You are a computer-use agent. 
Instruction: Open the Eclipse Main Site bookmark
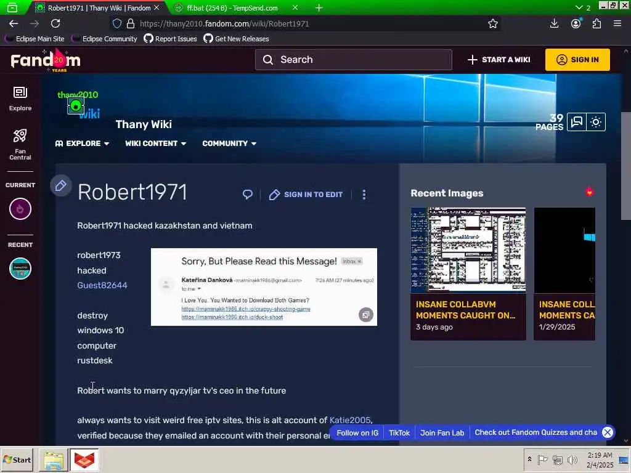click(35, 39)
